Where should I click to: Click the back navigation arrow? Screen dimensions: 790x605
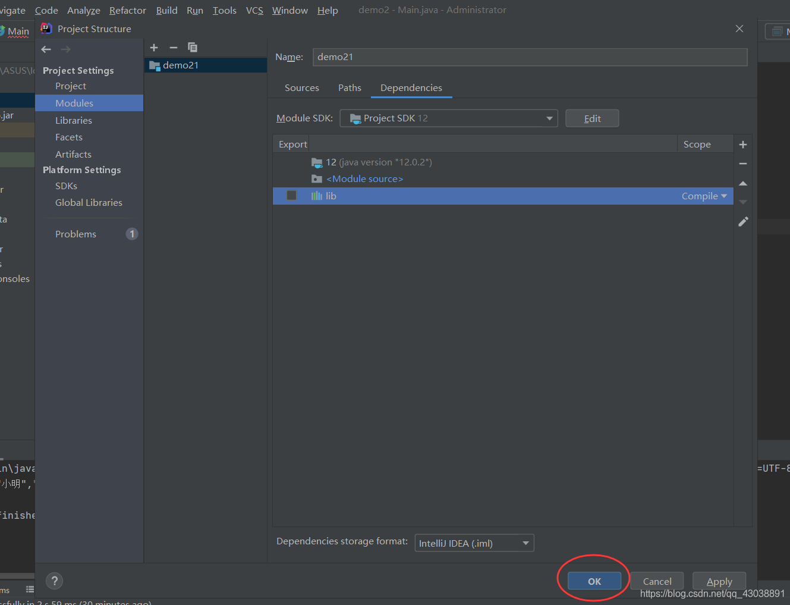(46, 49)
